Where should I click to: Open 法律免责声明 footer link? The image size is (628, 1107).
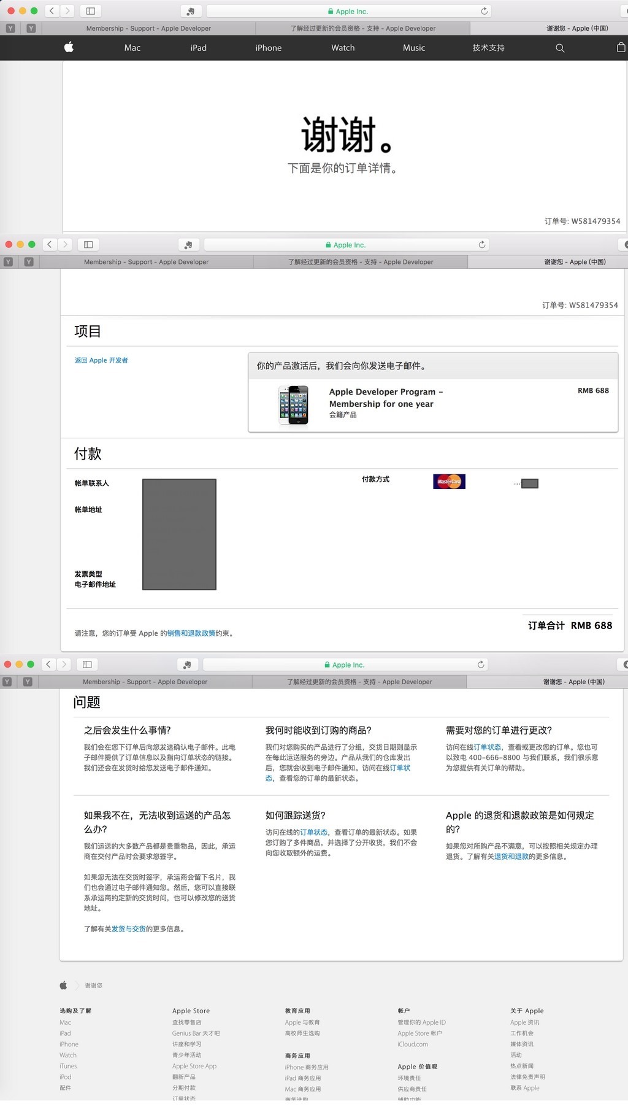coord(527,1077)
